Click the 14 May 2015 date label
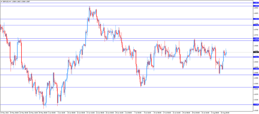The width and height of the screenshot is (259, 114). (4, 113)
